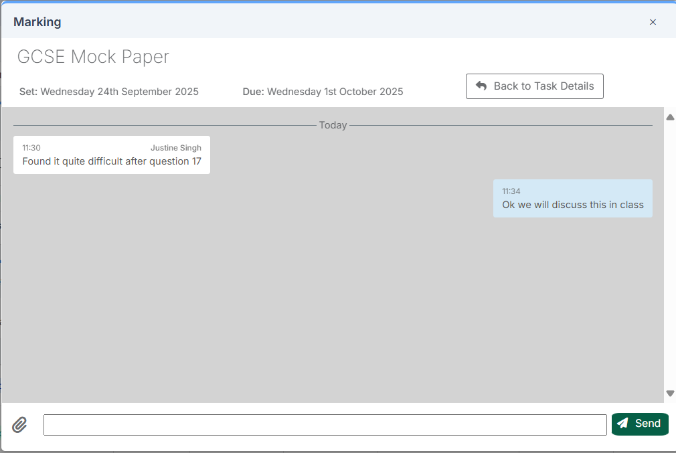Click the GCSE Mock Paper title
The image size is (676, 453).
click(93, 57)
